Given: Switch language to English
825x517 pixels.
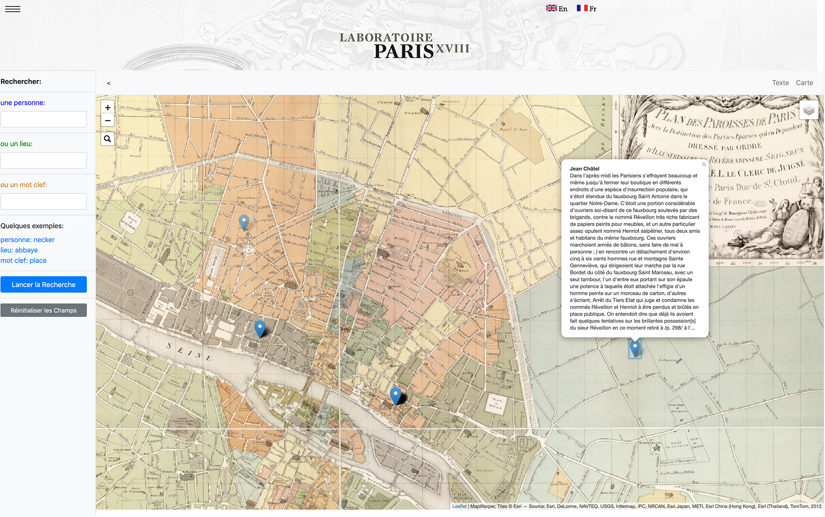Looking at the screenshot, I should tap(557, 9).
